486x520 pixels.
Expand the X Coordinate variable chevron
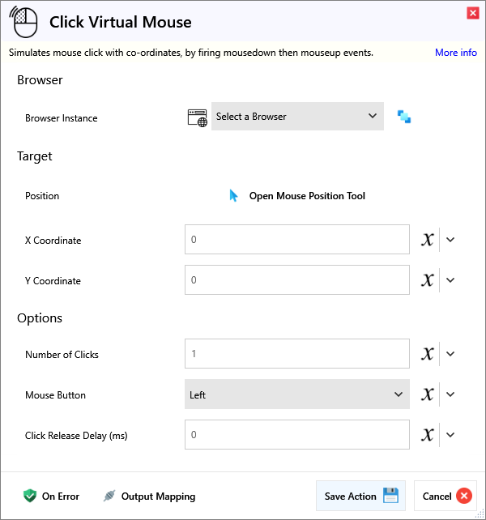click(x=451, y=240)
